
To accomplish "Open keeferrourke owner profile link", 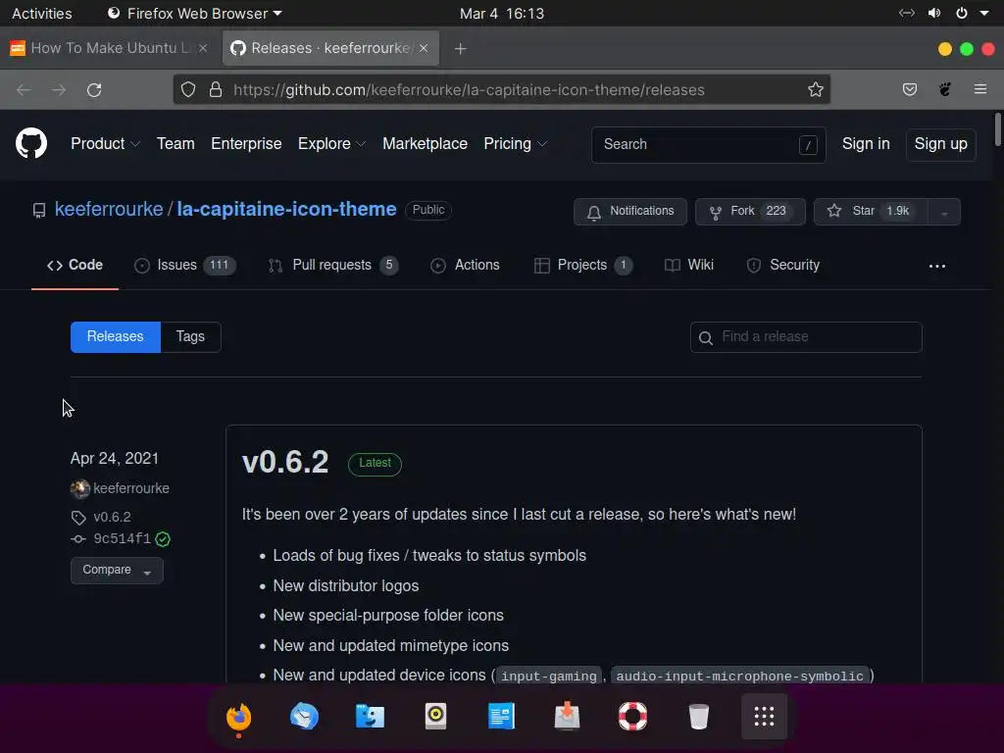I will click(x=109, y=210).
